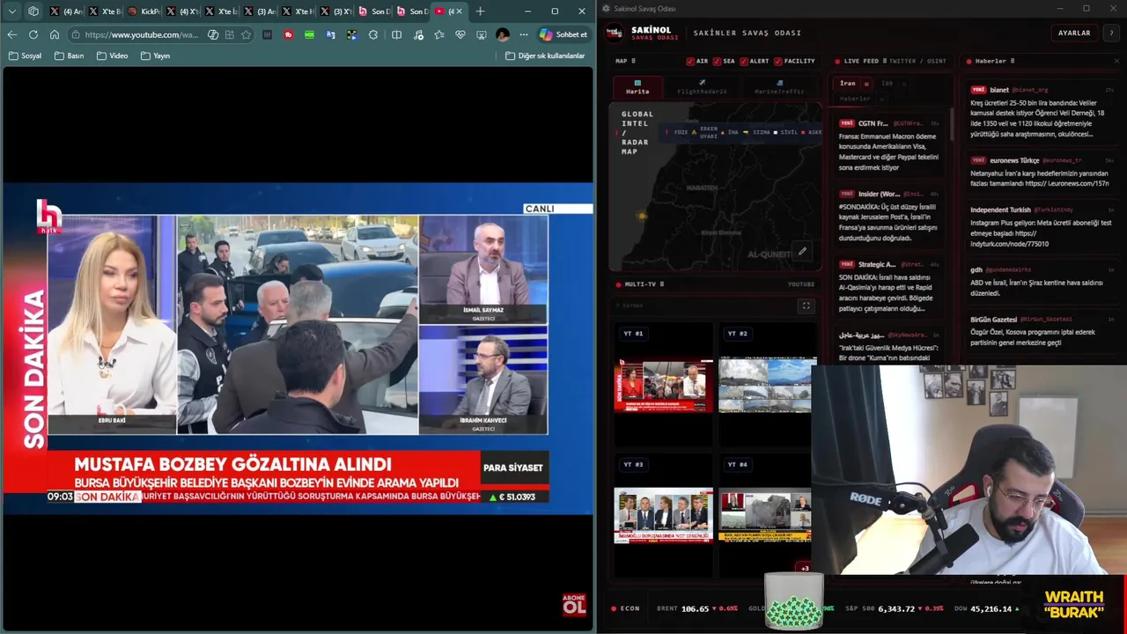Reload the YouTube page
1127x634 pixels.
click(33, 34)
